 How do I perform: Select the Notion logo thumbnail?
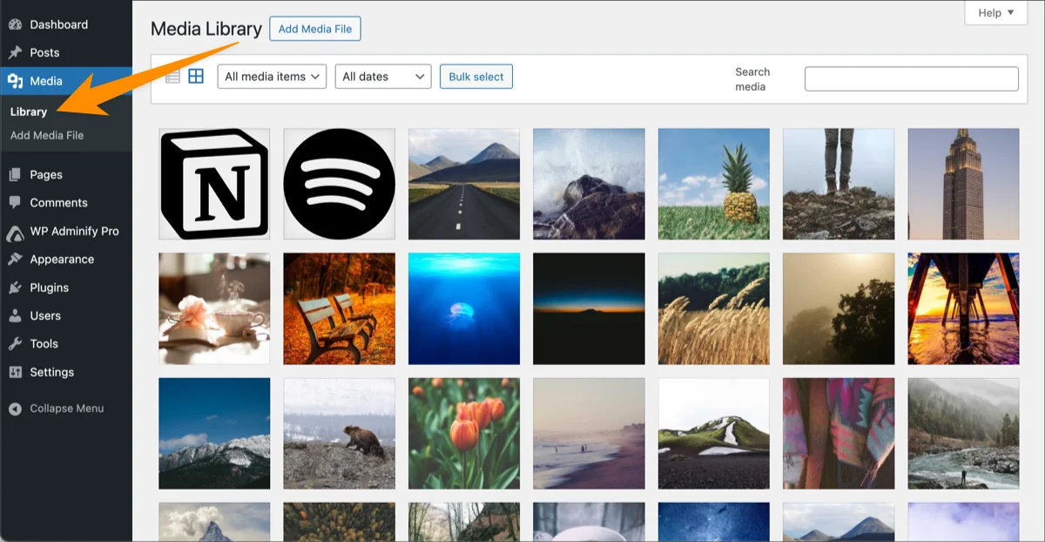[x=214, y=184]
